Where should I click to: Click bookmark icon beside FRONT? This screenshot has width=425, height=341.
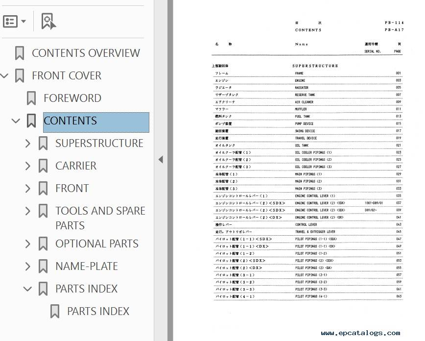[x=43, y=188]
